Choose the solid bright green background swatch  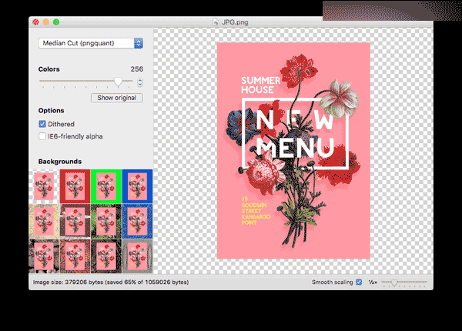(106, 186)
